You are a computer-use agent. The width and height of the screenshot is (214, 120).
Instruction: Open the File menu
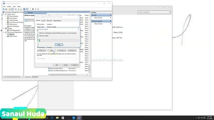pos(4,6)
